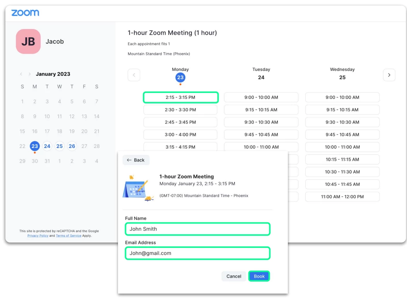Pick January 25 in the mini calendar

point(60,146)
